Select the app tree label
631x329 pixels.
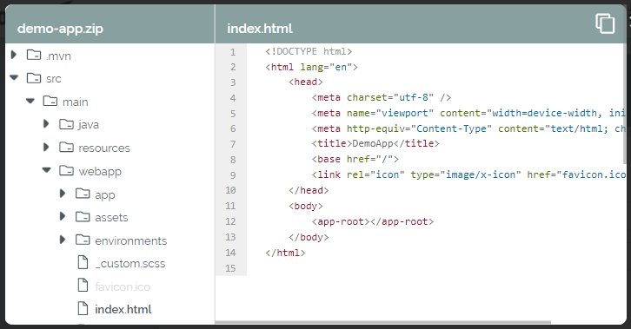click(x=105, y=195)
